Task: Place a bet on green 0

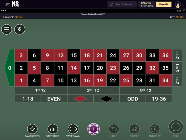Action: point(10,68)
